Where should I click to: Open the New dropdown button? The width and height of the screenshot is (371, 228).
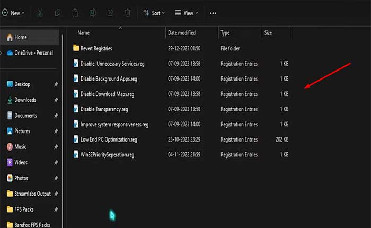(15, 13)
